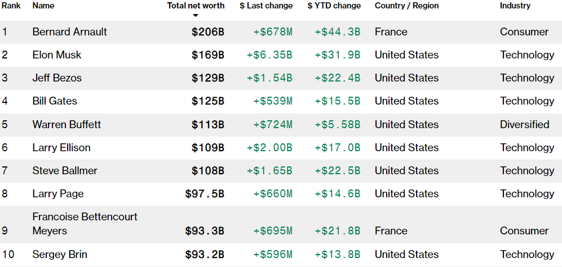
Task: Click Elon Musk's +$31.9B YTD change
Action: (338, 55)
